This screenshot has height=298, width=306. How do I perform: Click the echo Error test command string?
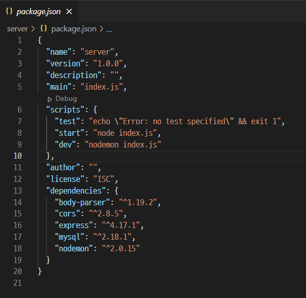pos(185,121)
